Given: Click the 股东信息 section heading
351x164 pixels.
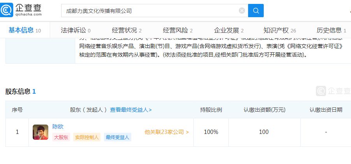Looking at the screenshot, I should tap(21, 91).
